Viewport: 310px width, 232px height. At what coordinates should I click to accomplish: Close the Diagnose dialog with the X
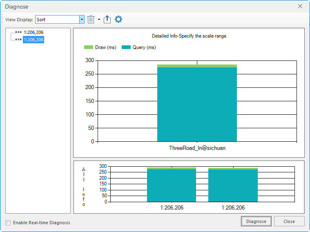pyautogui.click(x=300, y=7)
